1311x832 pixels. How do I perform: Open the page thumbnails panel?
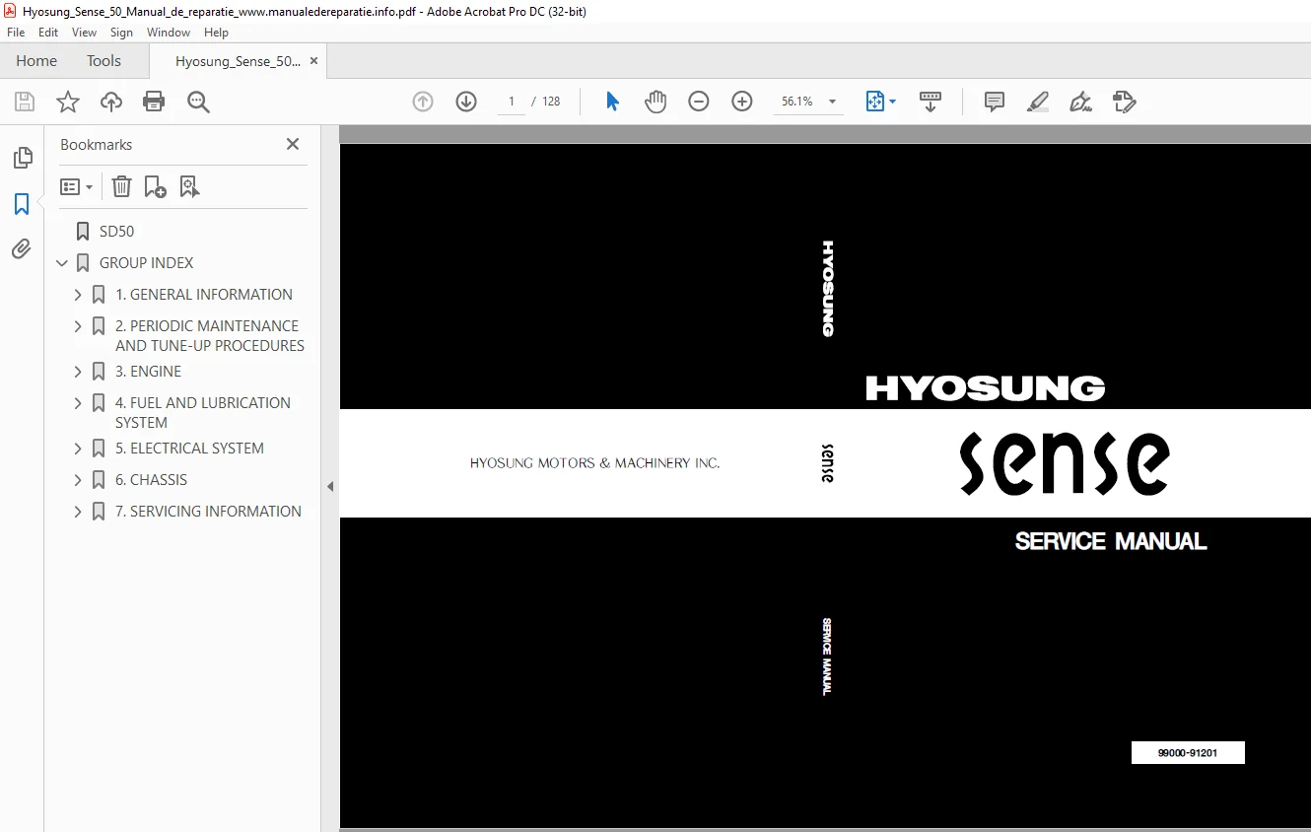coord(22,158)
